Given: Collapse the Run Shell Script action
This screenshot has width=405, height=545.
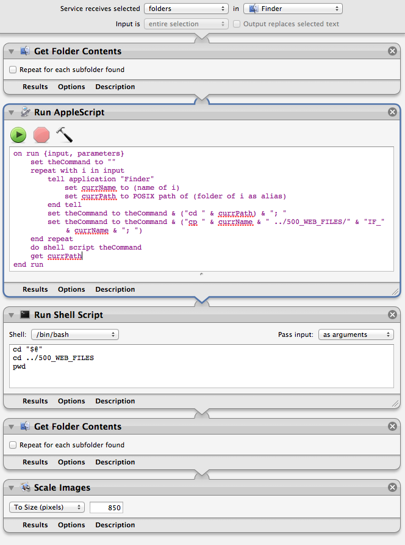Looking at the screenshot, I should 11,315.
